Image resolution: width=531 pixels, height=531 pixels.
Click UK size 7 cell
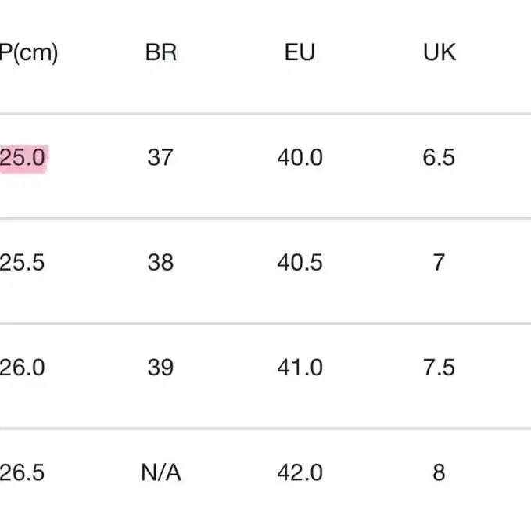click(x=439, y=262)
